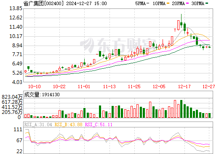Click the 13.85 price axis label

pos(16,8)
